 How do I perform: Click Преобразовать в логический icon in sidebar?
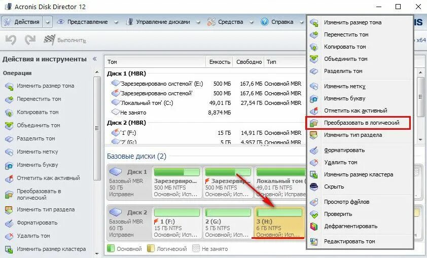click(x=9, y=195)
